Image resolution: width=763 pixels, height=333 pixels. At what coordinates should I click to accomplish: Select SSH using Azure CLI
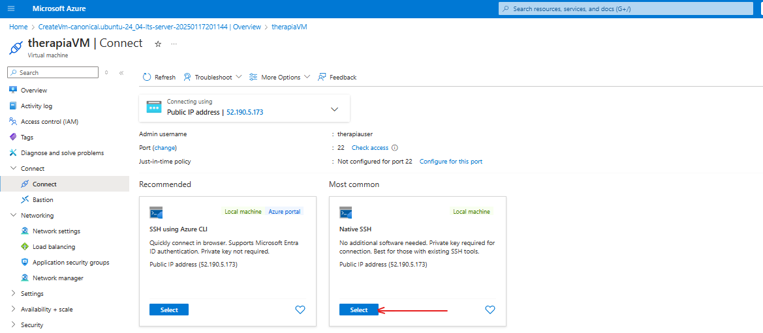[x=169, y=310]
